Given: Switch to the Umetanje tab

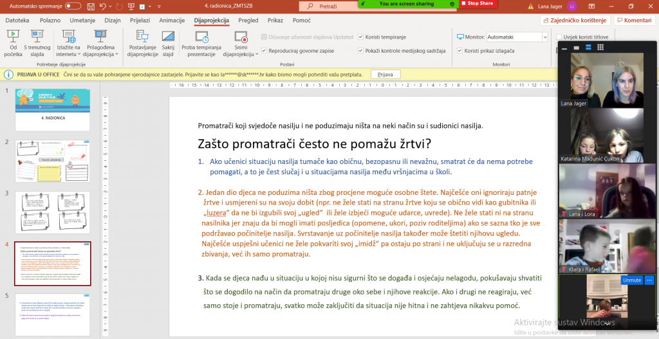Looking at the screenshot, I should [x=82, y=21].
